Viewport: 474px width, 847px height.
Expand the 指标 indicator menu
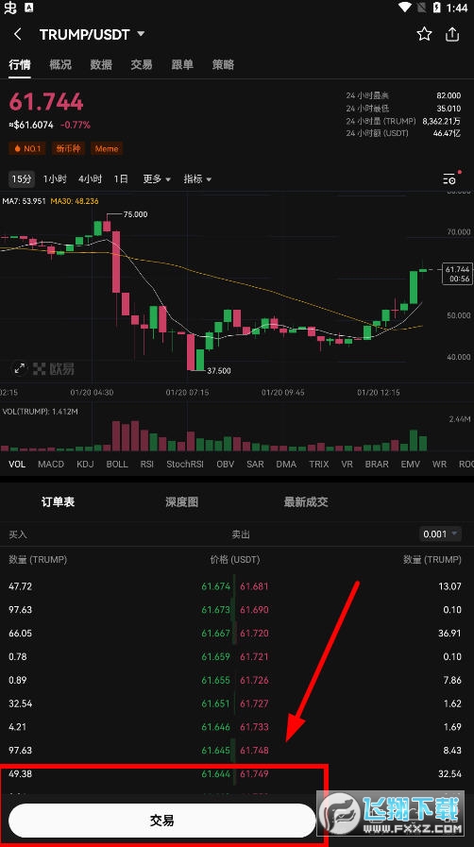coord(197,178)
